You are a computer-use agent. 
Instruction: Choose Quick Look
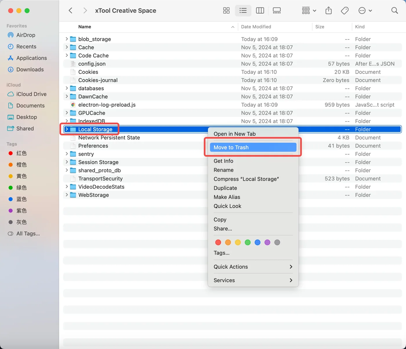[253, 206]
